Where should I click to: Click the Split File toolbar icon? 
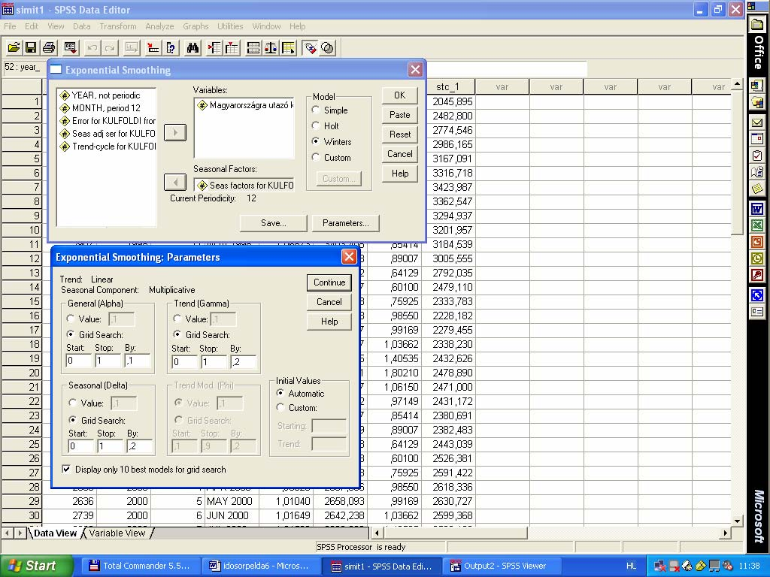click(253, 47)
